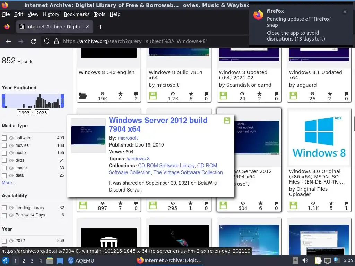
Task: Close the Internet Archive tab
Action: point(87,27)
